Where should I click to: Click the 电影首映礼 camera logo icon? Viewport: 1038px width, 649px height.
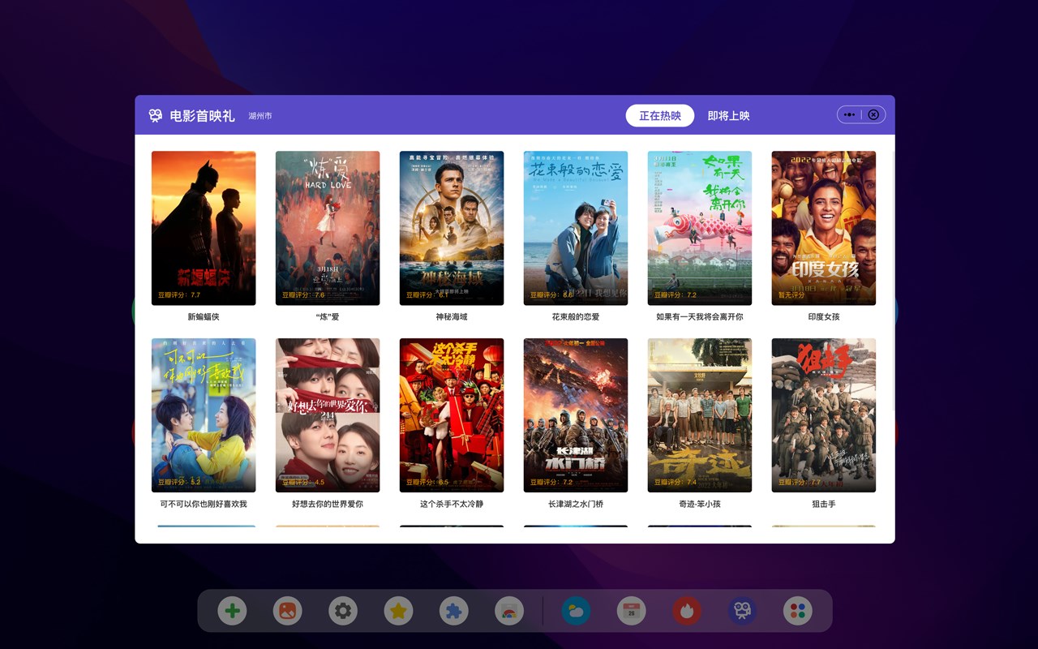[x=156, y=115]
